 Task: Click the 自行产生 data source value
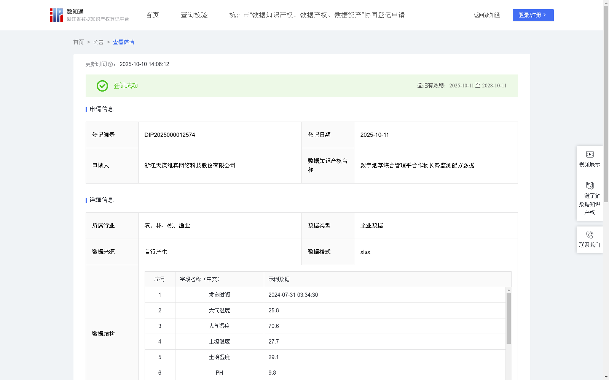coord(156,252)
